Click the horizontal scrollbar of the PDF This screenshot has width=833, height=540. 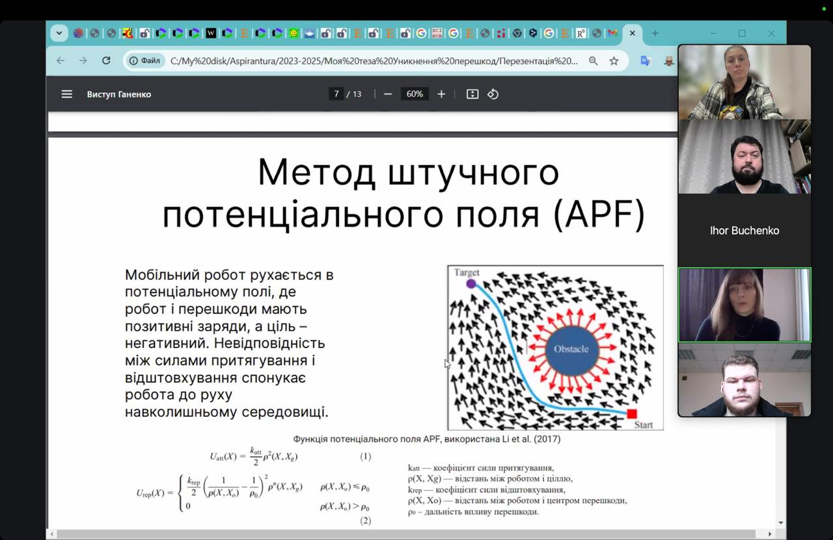pos(407,534)
